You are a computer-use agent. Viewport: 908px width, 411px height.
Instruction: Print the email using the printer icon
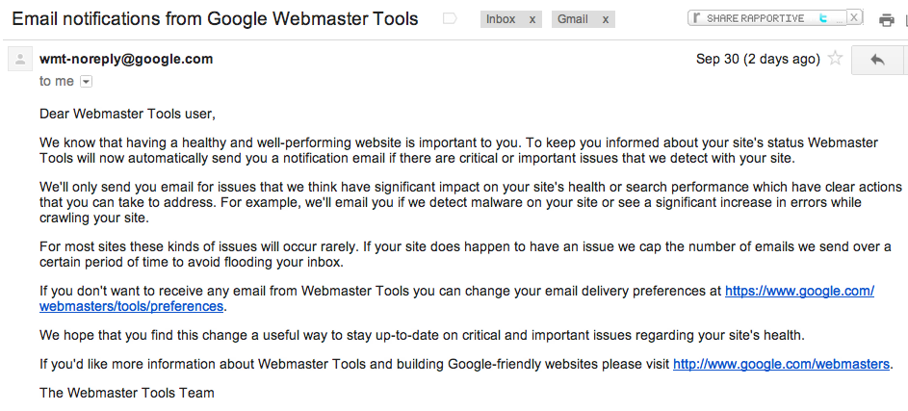(x=887, y=20)
